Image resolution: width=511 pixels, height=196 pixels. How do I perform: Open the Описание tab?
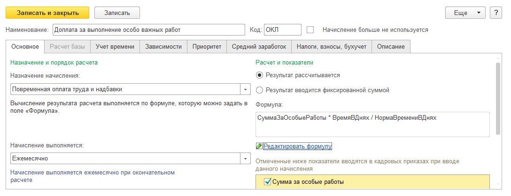point(391,47)
